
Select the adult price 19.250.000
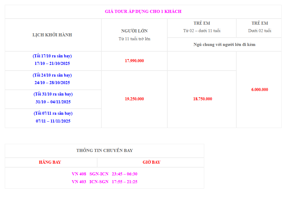[x=134, y=99]
